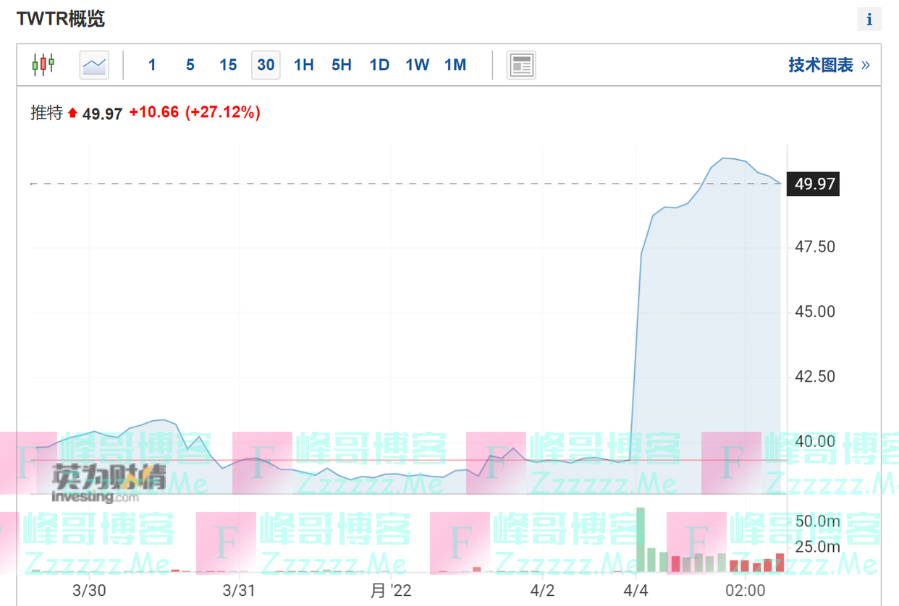Viewport: 899px width, 606px height.
Task: Select the active 30 minute interval
Action: pyautogui.click(x=266, y=65)
